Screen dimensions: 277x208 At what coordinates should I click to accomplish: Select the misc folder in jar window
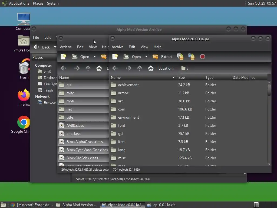tap(188, 158)
